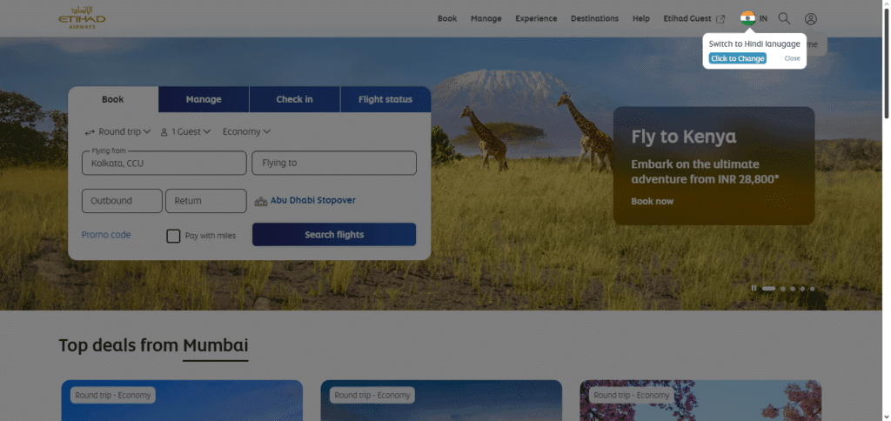Click Click to Change language button
Screen dimensions: 891x421
(x=737, y=58)
